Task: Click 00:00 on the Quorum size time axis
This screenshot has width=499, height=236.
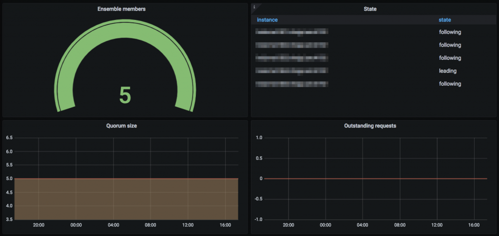Action: click(x=76, y=225)
